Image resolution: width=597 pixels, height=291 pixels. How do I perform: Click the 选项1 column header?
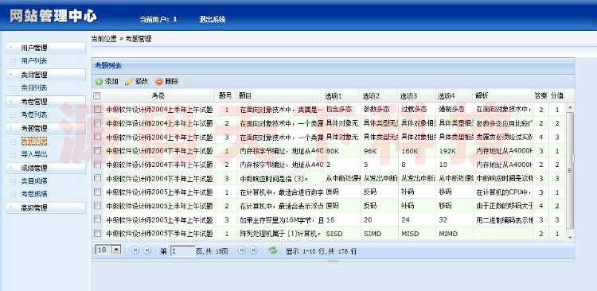coord(341,95)
